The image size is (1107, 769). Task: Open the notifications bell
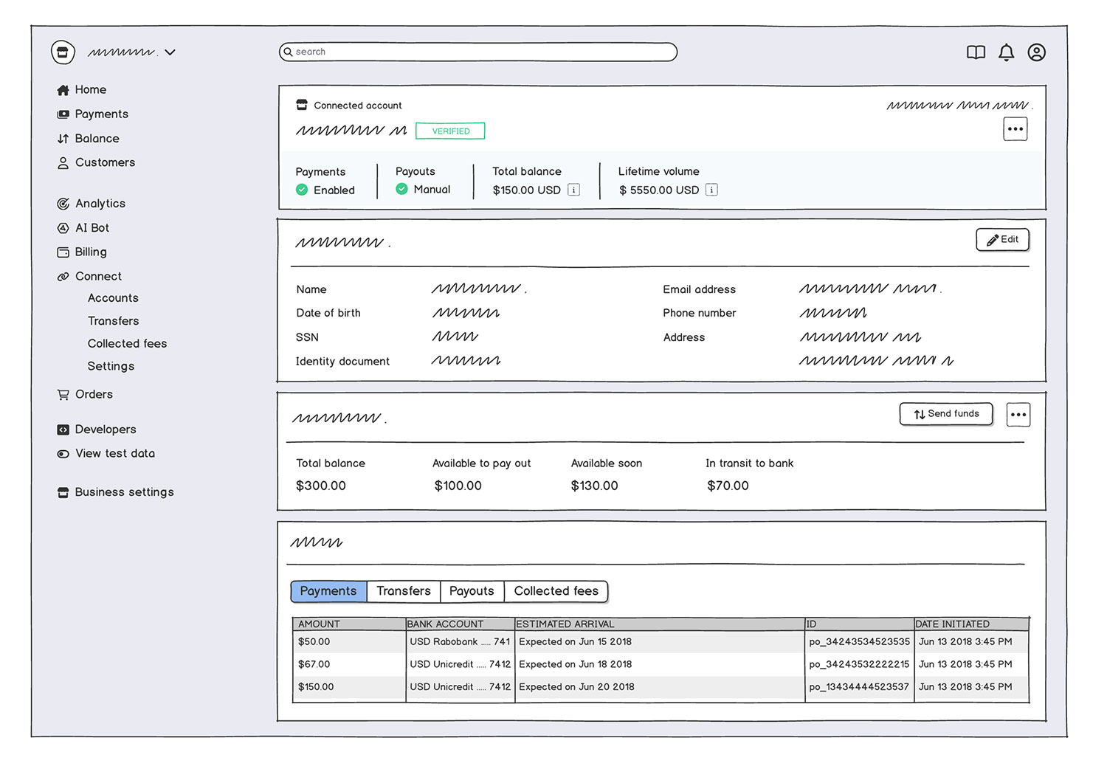click(1006, 52)
